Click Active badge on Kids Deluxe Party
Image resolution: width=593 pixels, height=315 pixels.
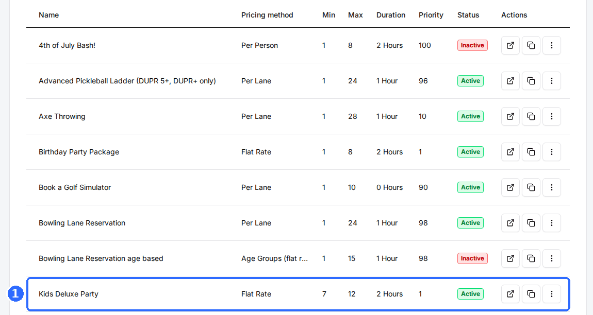click(470, 294)
